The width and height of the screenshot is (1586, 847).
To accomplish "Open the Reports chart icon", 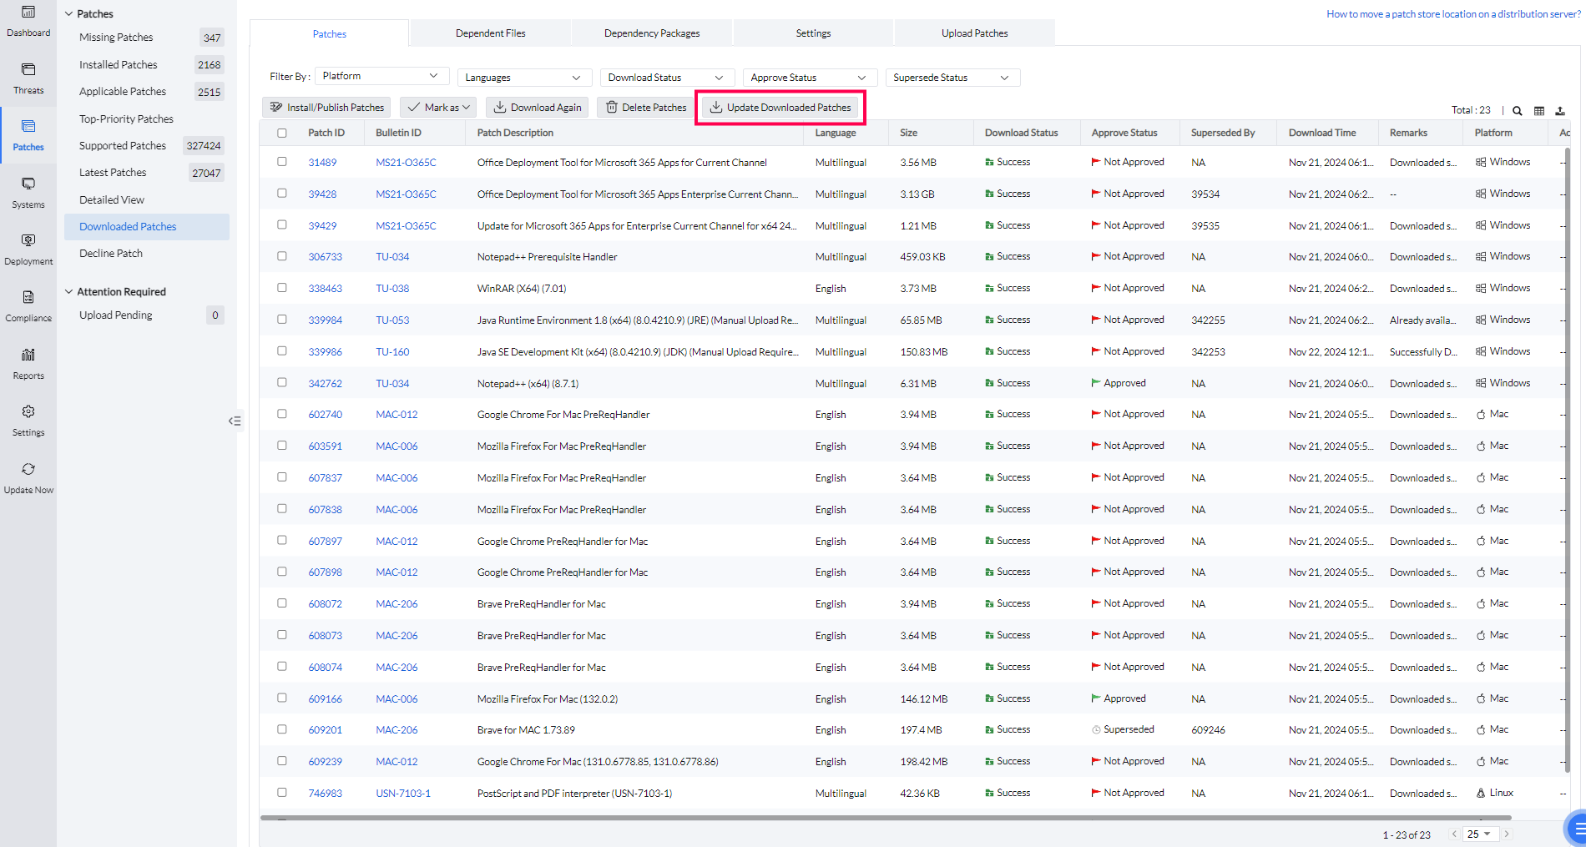I will pyautogui.click(x=28, y=355).
